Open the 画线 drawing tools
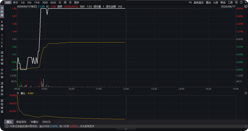This screenshot has height=131, width=248. pos(223,2)
